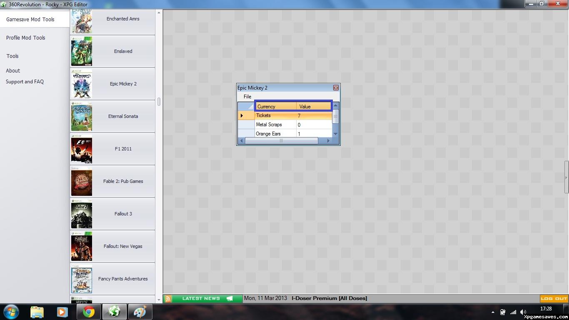Switch to Profile Mod Tools section
This screenshot has height=320, width=569.
tap(25, 37)
